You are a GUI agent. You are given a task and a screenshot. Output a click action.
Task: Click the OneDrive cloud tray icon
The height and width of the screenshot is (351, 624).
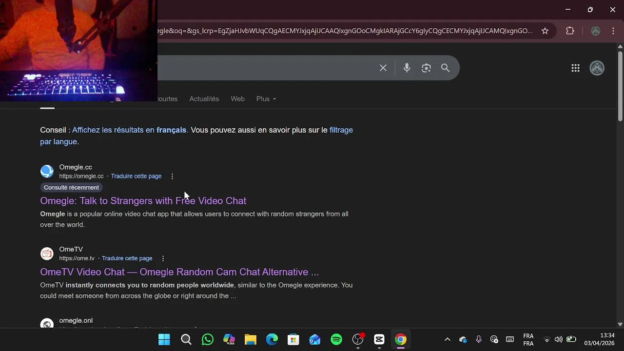tap(463, 340)
